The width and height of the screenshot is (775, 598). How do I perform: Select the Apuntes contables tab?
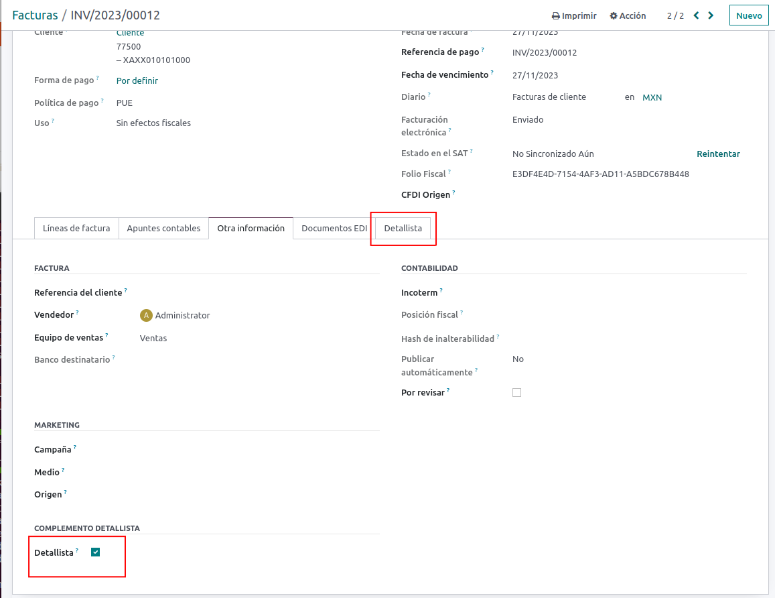pos(163,229)
